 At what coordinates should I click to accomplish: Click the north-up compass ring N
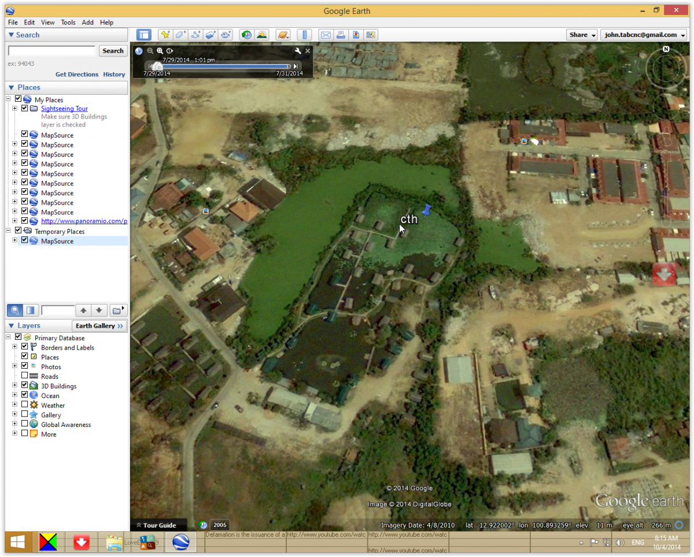click(666, 50)
